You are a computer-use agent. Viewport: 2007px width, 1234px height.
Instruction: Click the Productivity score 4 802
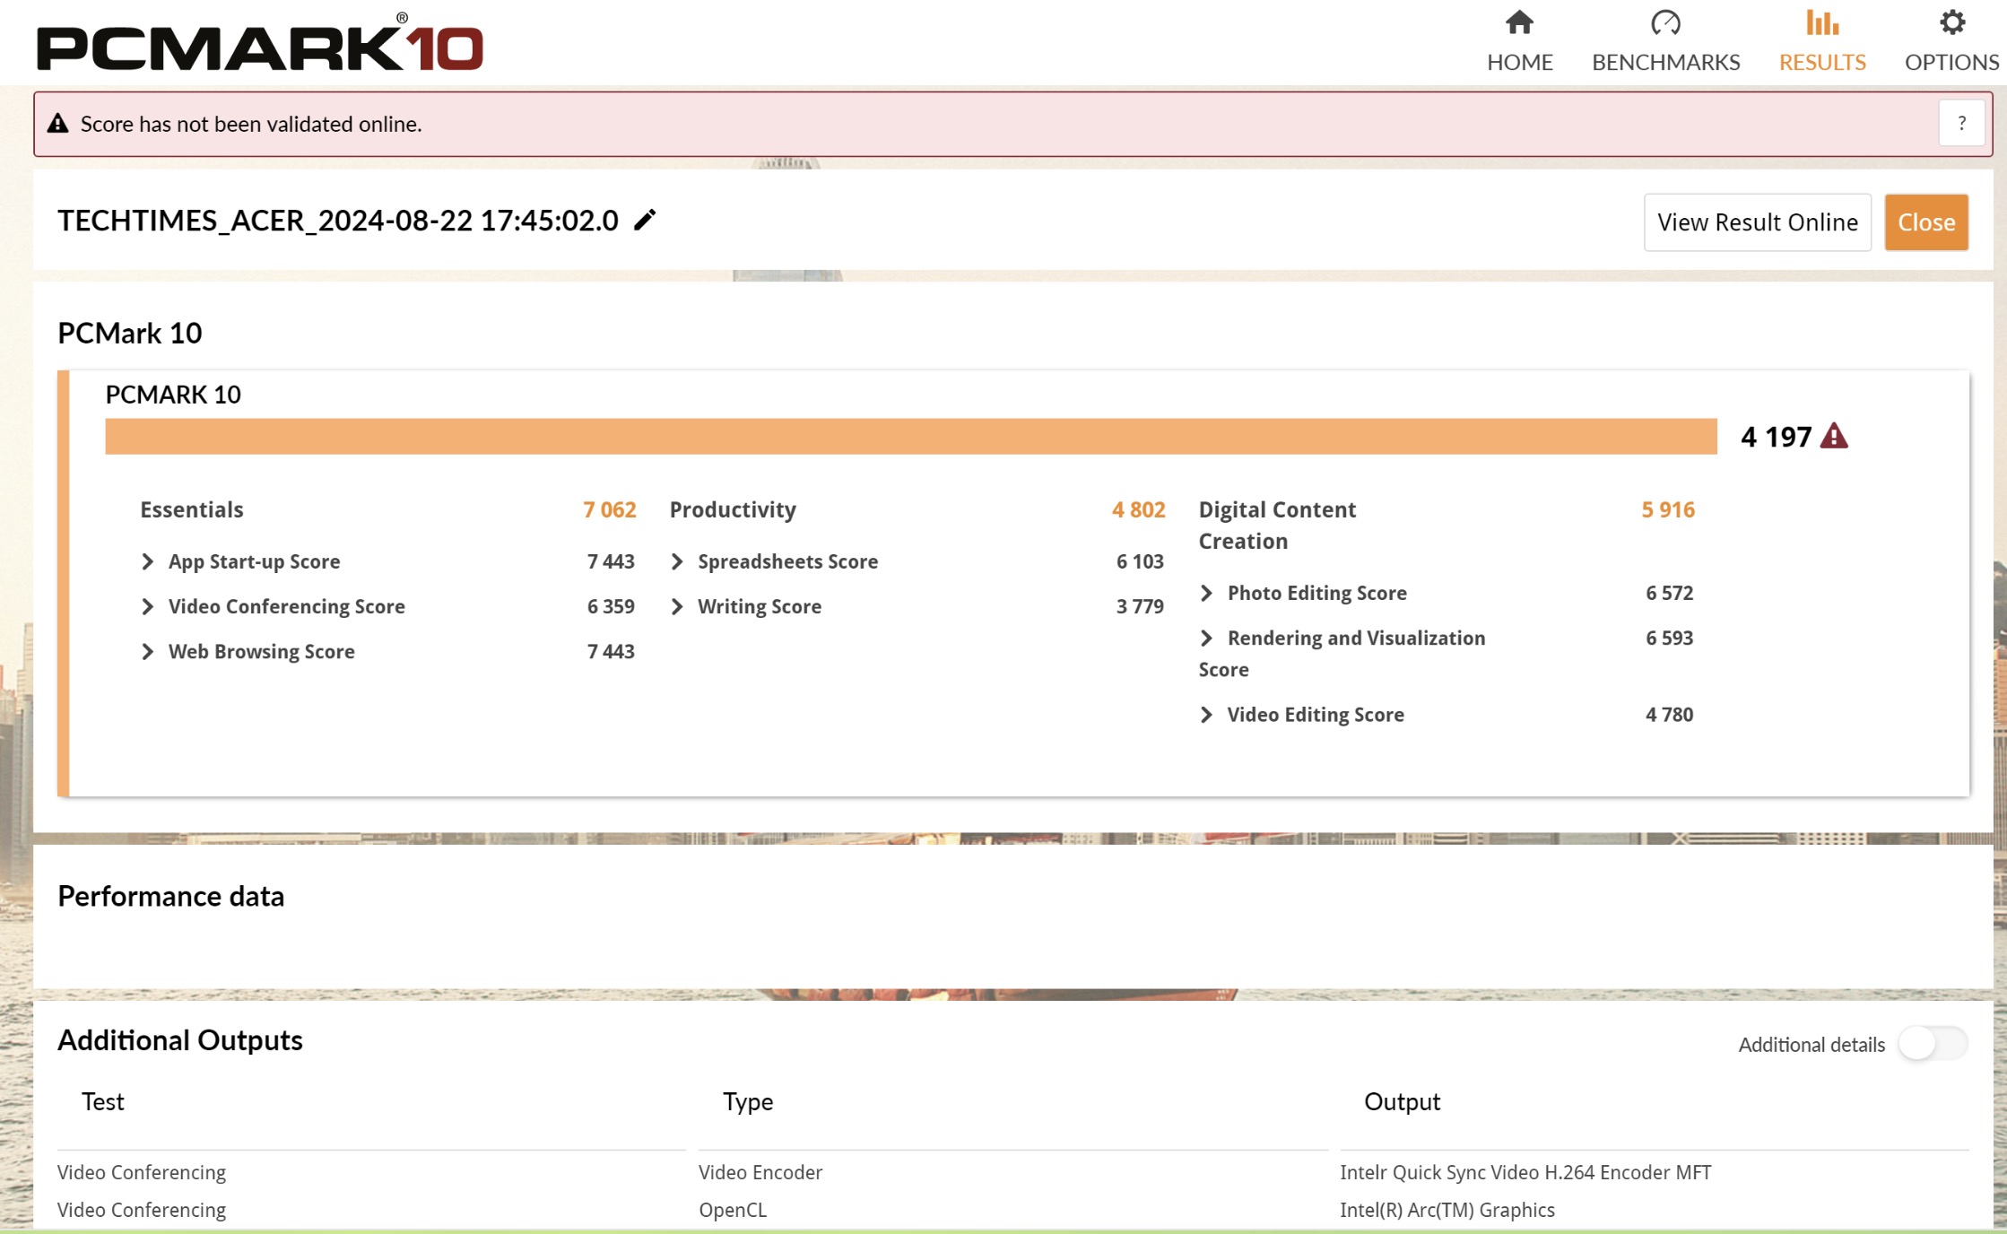tap(1139, 509)
